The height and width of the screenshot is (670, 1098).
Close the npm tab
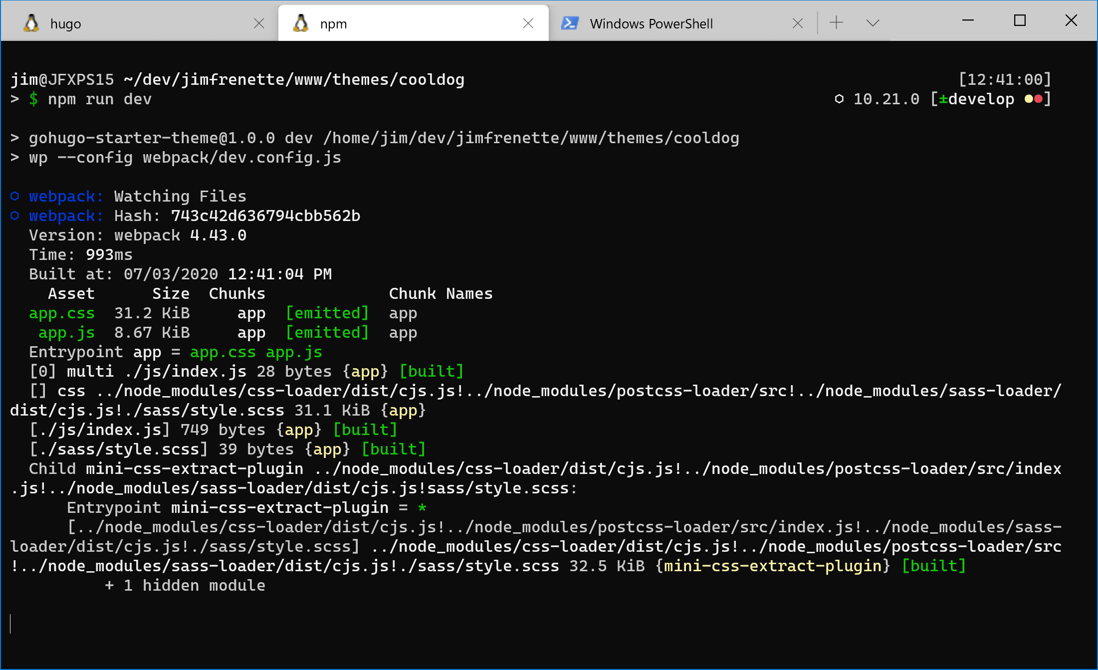[x=528, y=23]
